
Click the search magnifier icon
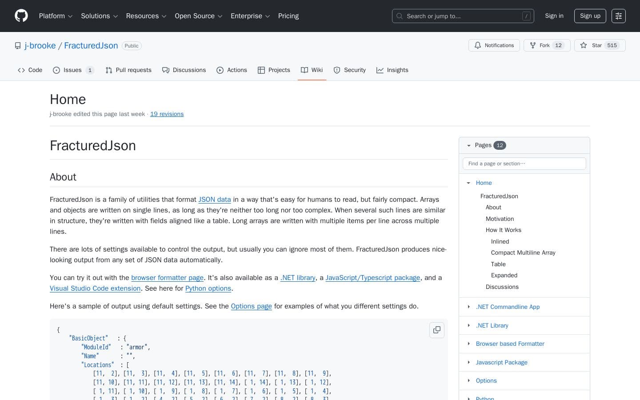400,16
